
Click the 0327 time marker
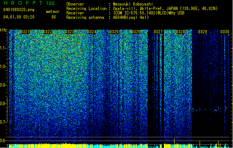pos(158,32)
